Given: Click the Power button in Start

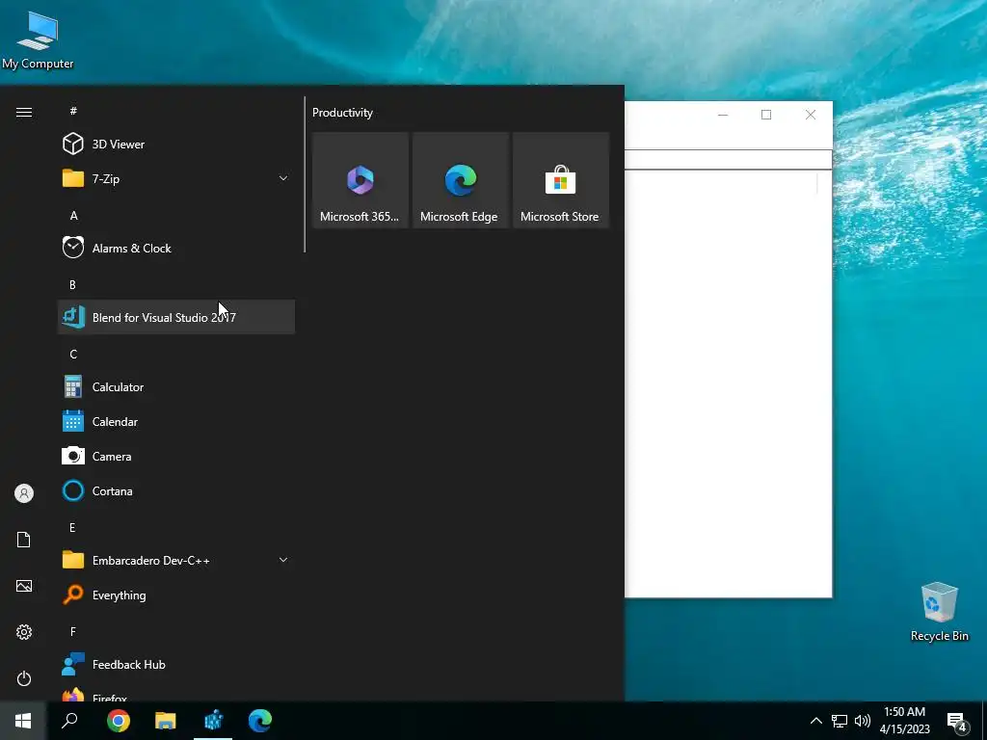Looking at the screenshot, I should 24,678.
